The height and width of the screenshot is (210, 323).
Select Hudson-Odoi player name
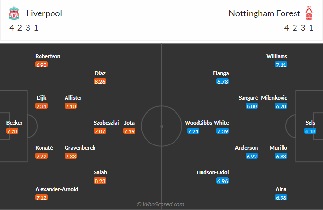click(x=213, y=172)
